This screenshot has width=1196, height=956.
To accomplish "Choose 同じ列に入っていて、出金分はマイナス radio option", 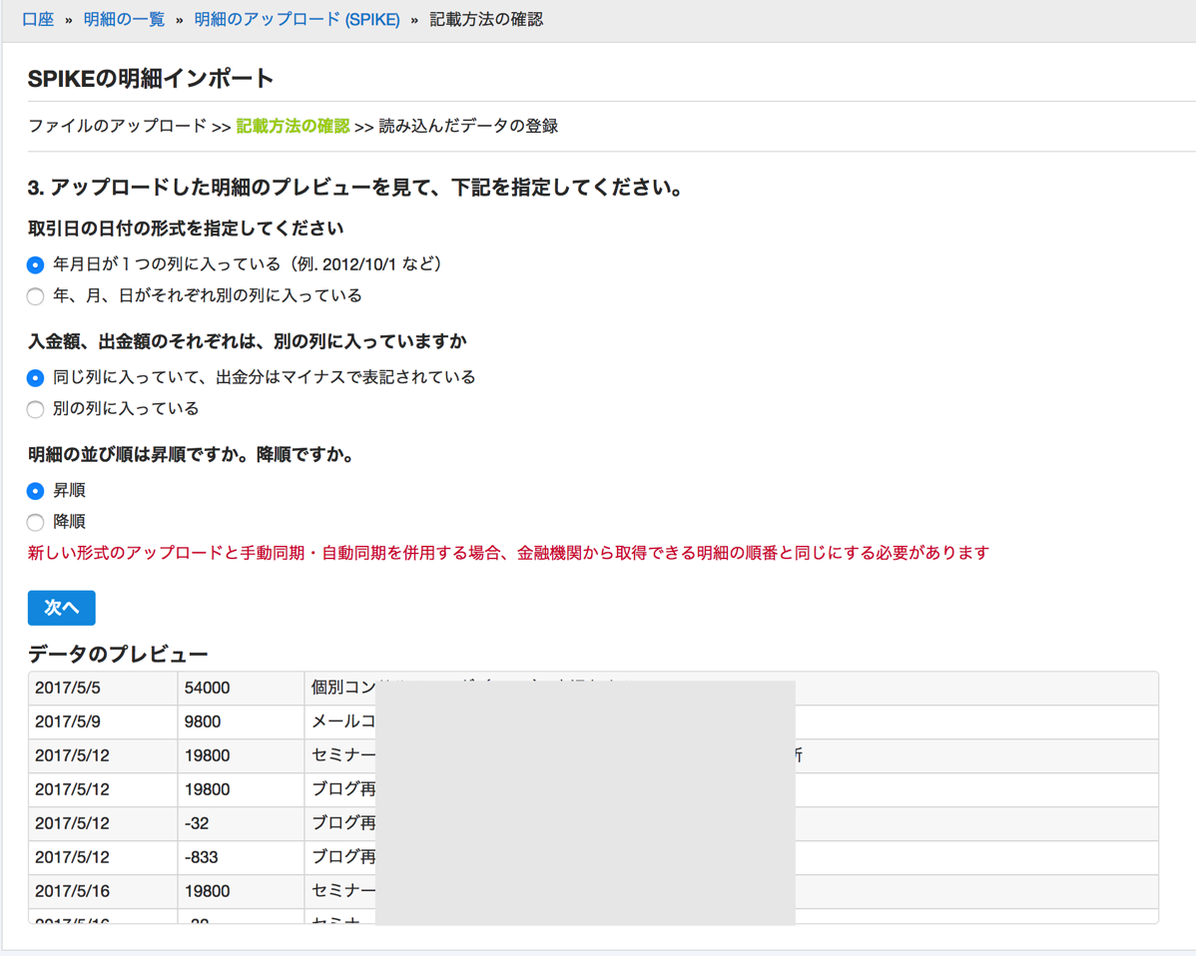I will (35, 377).
